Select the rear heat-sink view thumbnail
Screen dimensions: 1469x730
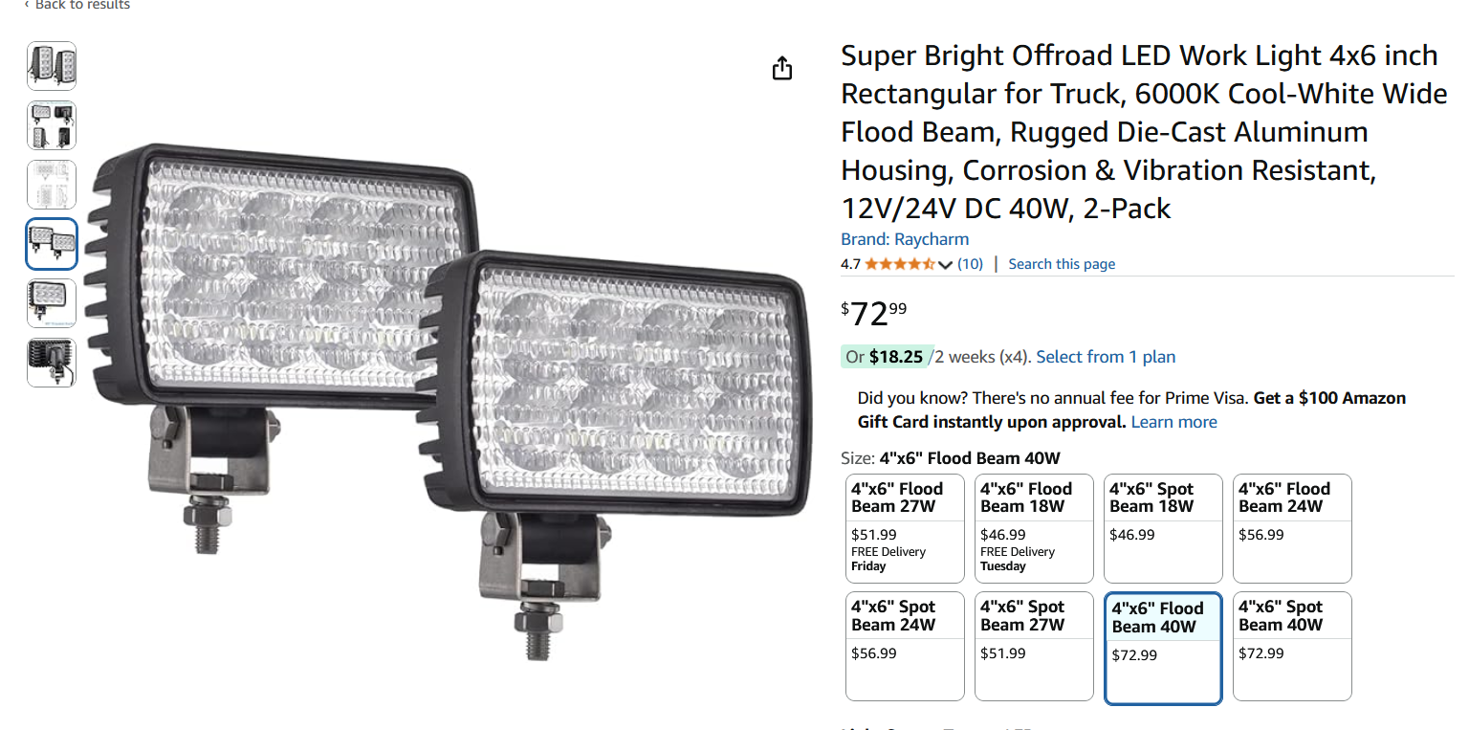point(52,363)
